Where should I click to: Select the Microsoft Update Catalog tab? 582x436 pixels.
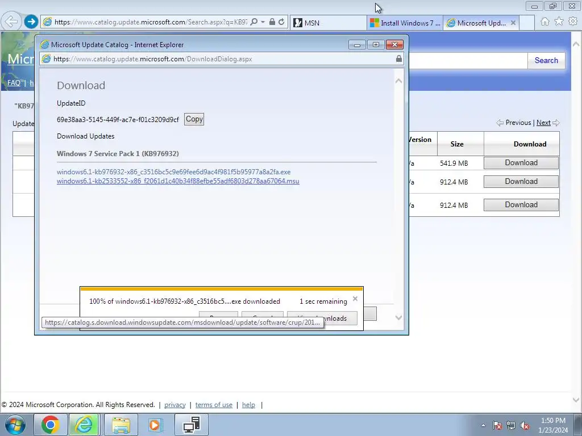476,23
